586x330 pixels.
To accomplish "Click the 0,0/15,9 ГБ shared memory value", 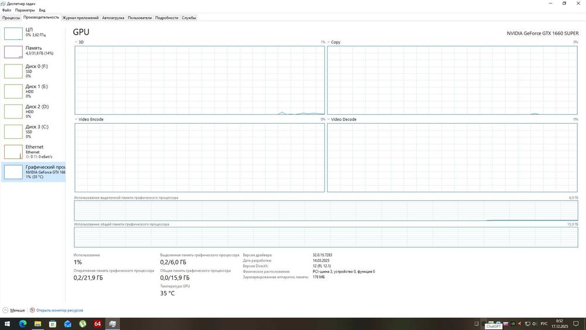I will tap(175, 278).
